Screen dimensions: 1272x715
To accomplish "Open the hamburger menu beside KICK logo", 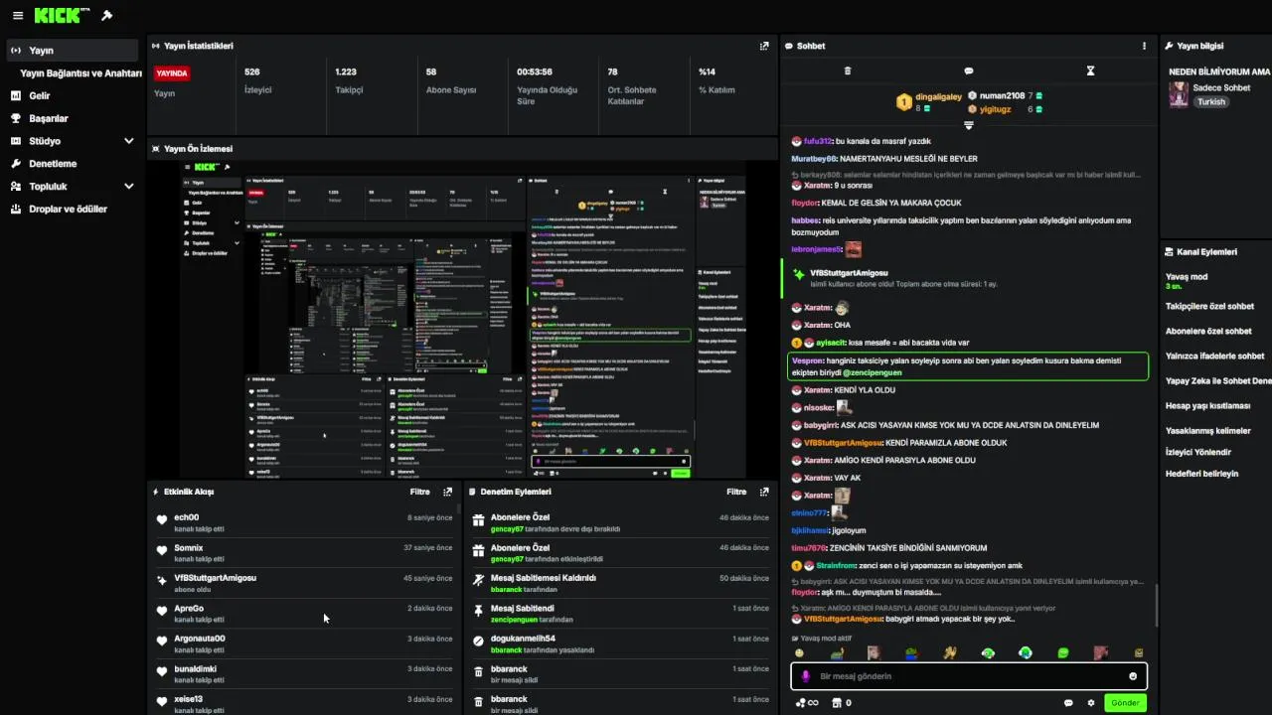I will (17, 16).
